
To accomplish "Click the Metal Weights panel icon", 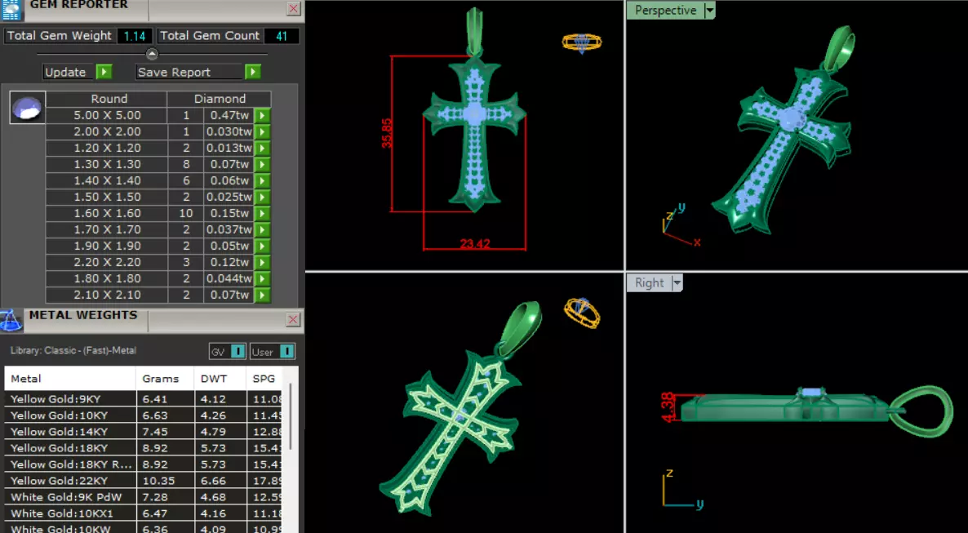I will tap(11, 321).
